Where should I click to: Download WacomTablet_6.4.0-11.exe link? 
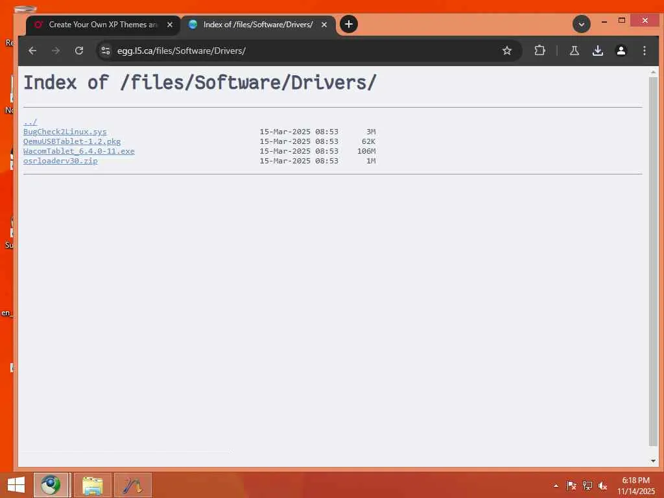click(78, 151)
